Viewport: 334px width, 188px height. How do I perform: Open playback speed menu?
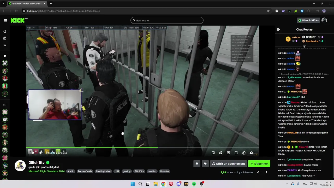(x=244, y=153)
